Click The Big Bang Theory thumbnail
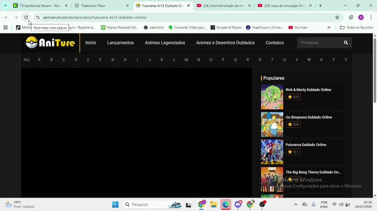The width and height of the screenshot is (377, 211). [272, 179]
